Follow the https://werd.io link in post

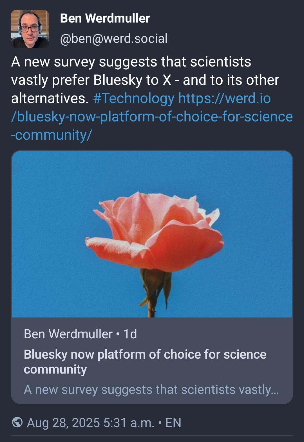tap(224, 98)
